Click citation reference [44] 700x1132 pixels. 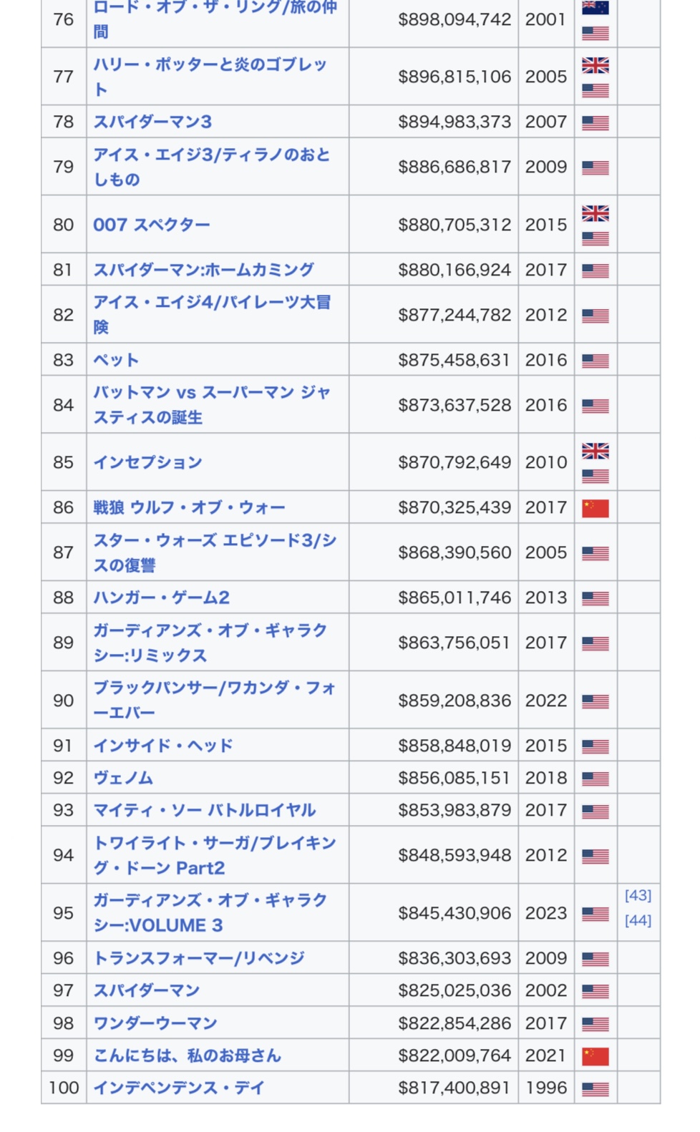pos(637,920)
